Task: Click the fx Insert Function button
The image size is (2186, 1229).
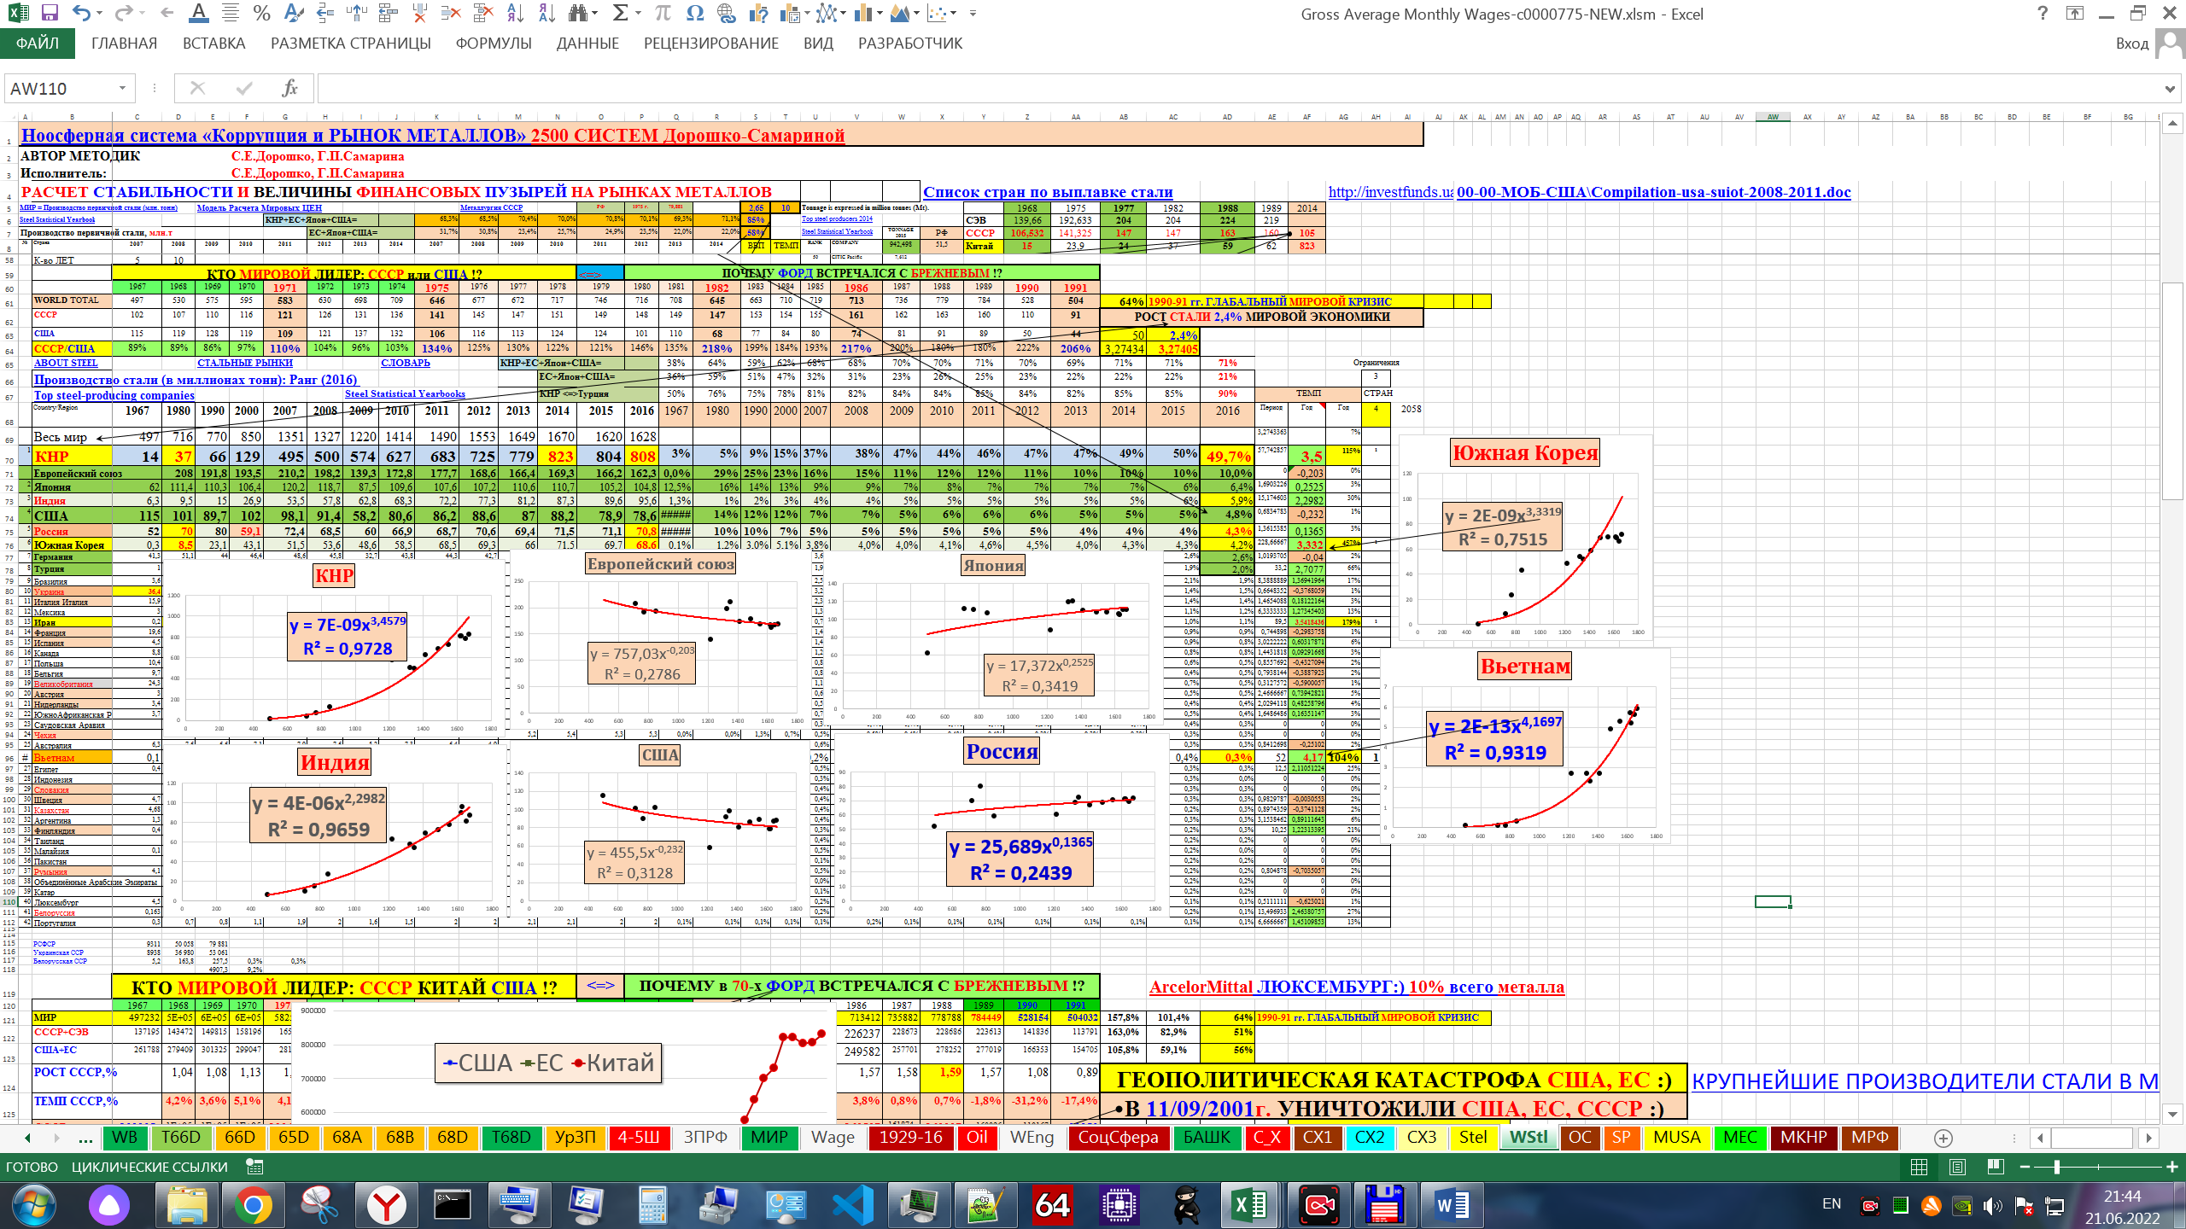Action: click(x=289, y=88)
